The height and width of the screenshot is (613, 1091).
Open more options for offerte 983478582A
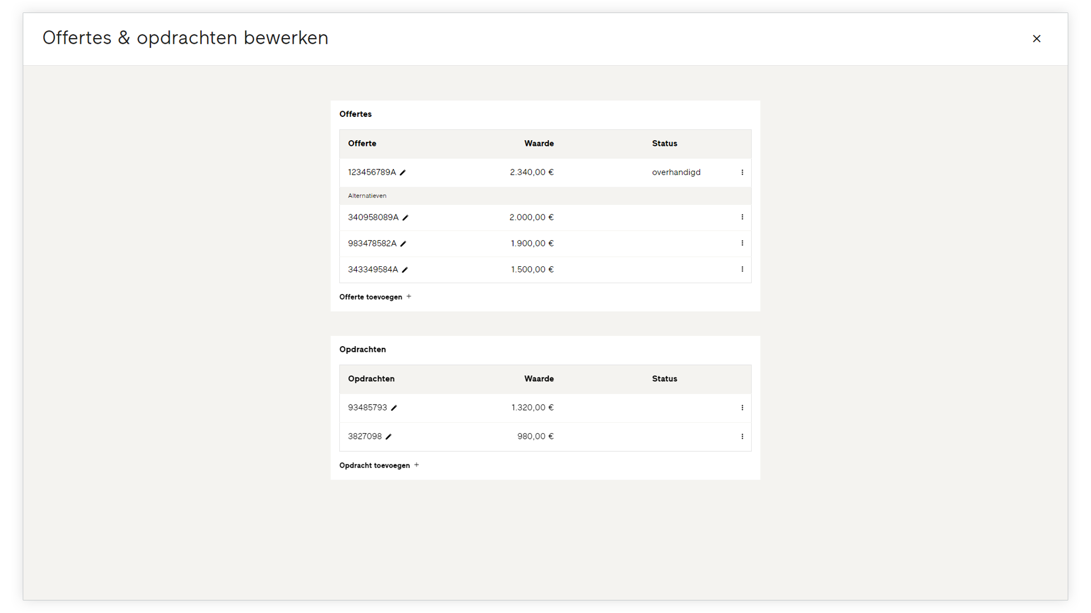[x=742, y=243]
